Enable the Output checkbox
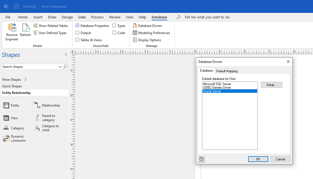Image resolution: width=313 pixels, height=179 pixels. coord(77,33)
